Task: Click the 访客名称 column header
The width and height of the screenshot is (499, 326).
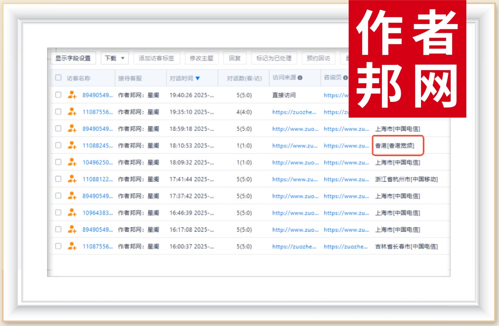Action: pos(78,78)
